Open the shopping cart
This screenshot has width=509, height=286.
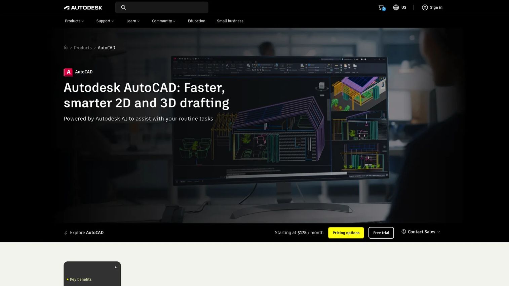click(381, 7)
